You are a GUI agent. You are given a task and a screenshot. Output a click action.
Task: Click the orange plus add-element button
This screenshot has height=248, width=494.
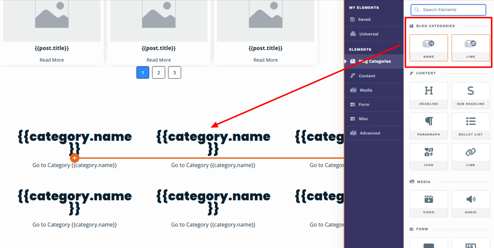(75, 158)
